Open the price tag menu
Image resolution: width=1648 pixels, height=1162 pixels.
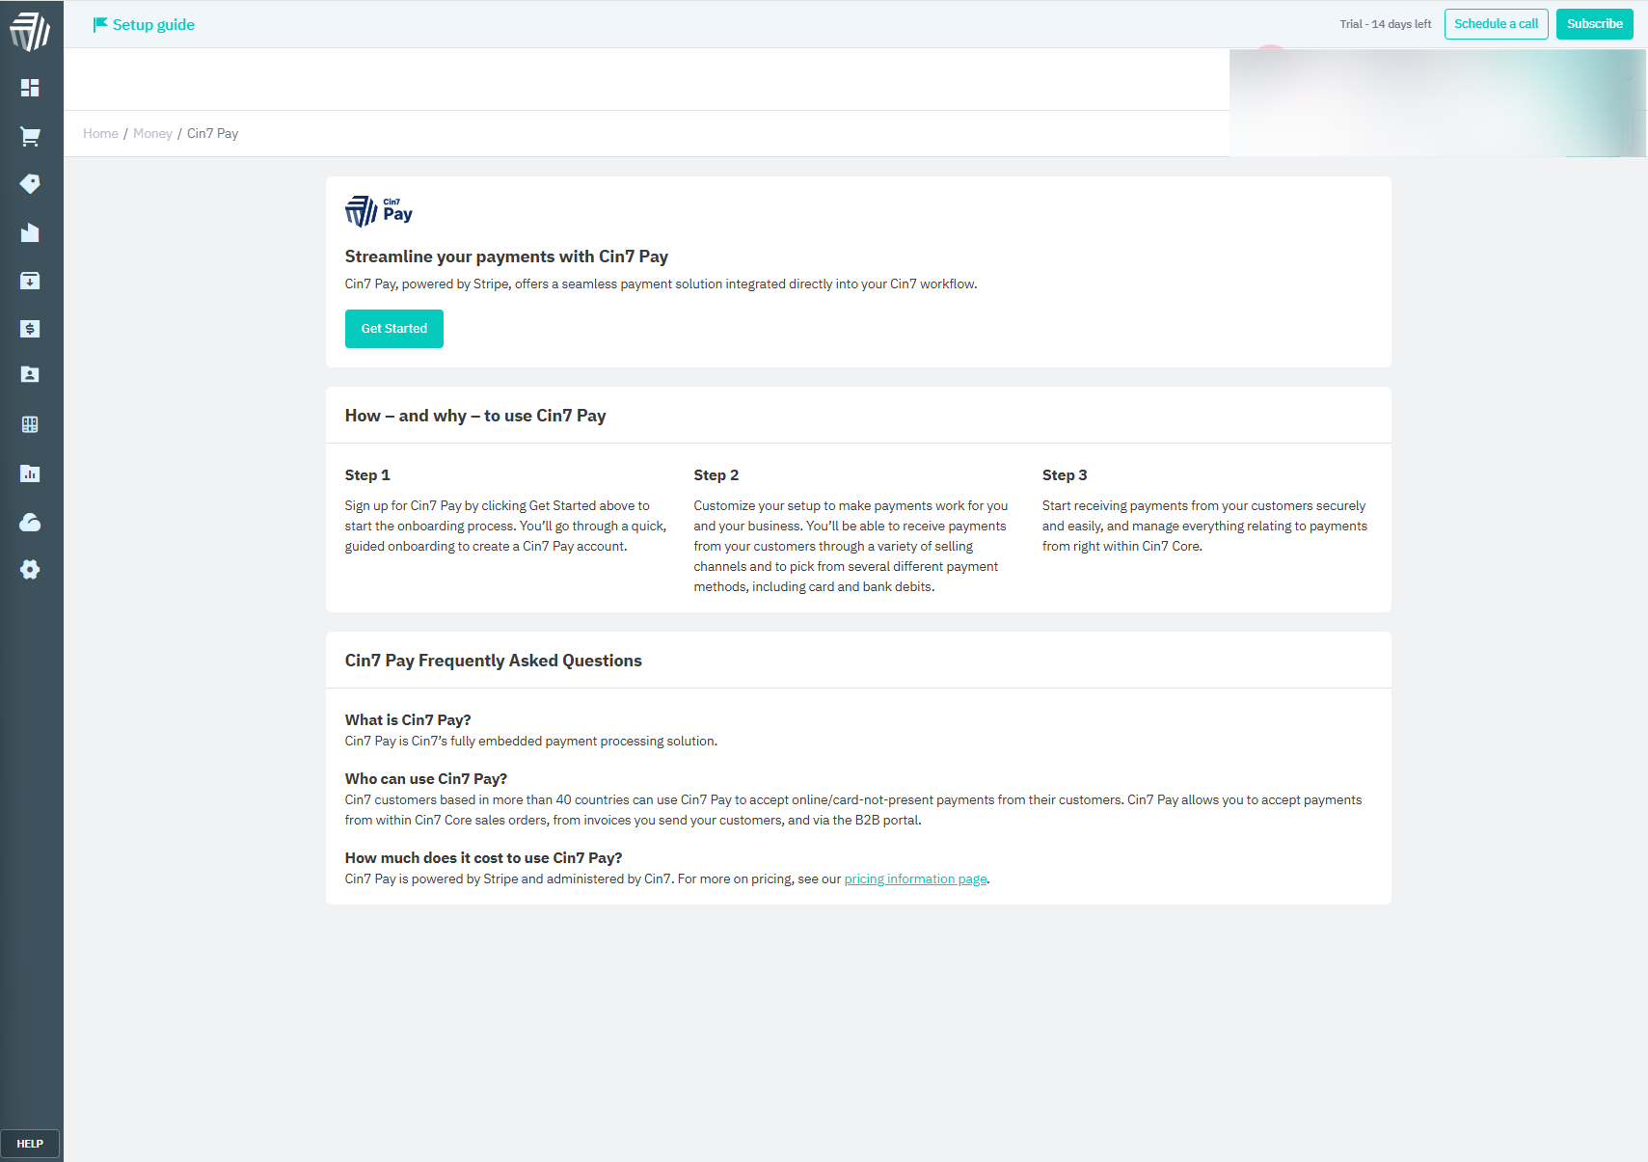point(30,184)
